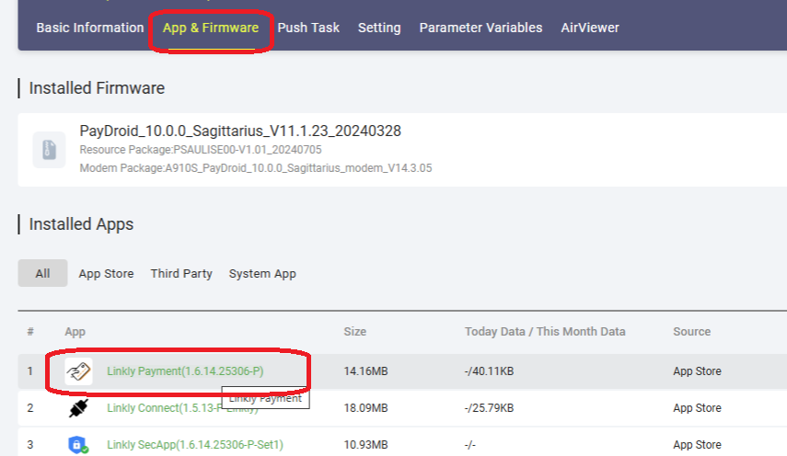787x456 pixels.
Task: Click the -/25.79KB data value
Action: tap(490, 408)
